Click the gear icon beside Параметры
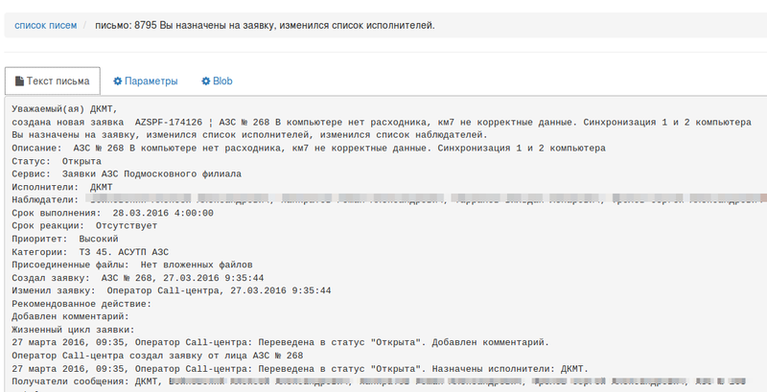The image size is (767, 392). tap(118, 81)
